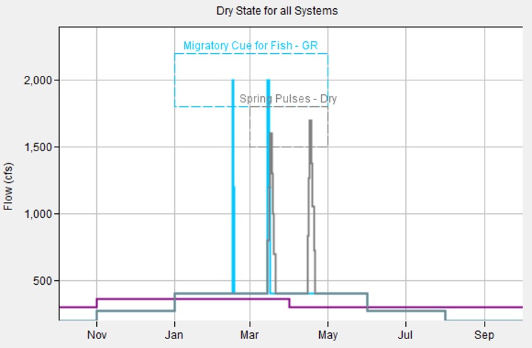Click the purple flow line near October
Image resolution: width=532 pixels, height=348 pixels.
pyautogui.click(x=76, y=307)
